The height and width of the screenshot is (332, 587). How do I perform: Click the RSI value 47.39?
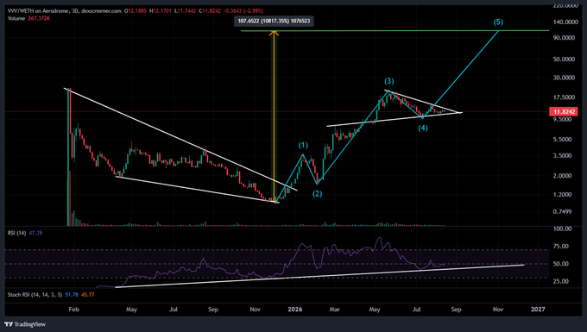[35, 233]
